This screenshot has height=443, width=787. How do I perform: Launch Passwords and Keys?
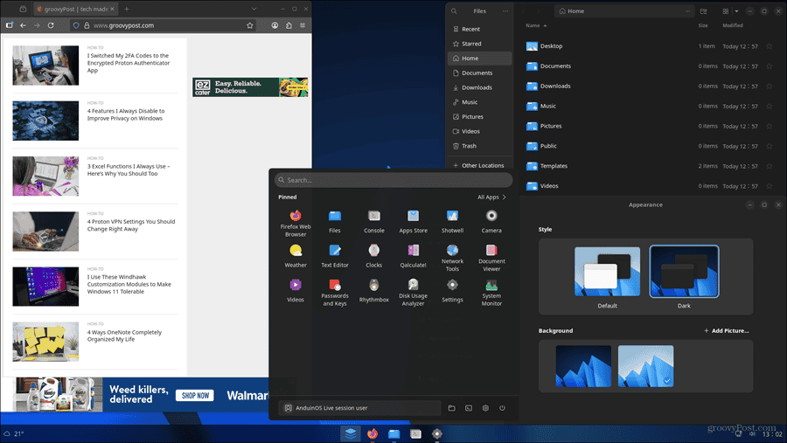tap(335, 293)
